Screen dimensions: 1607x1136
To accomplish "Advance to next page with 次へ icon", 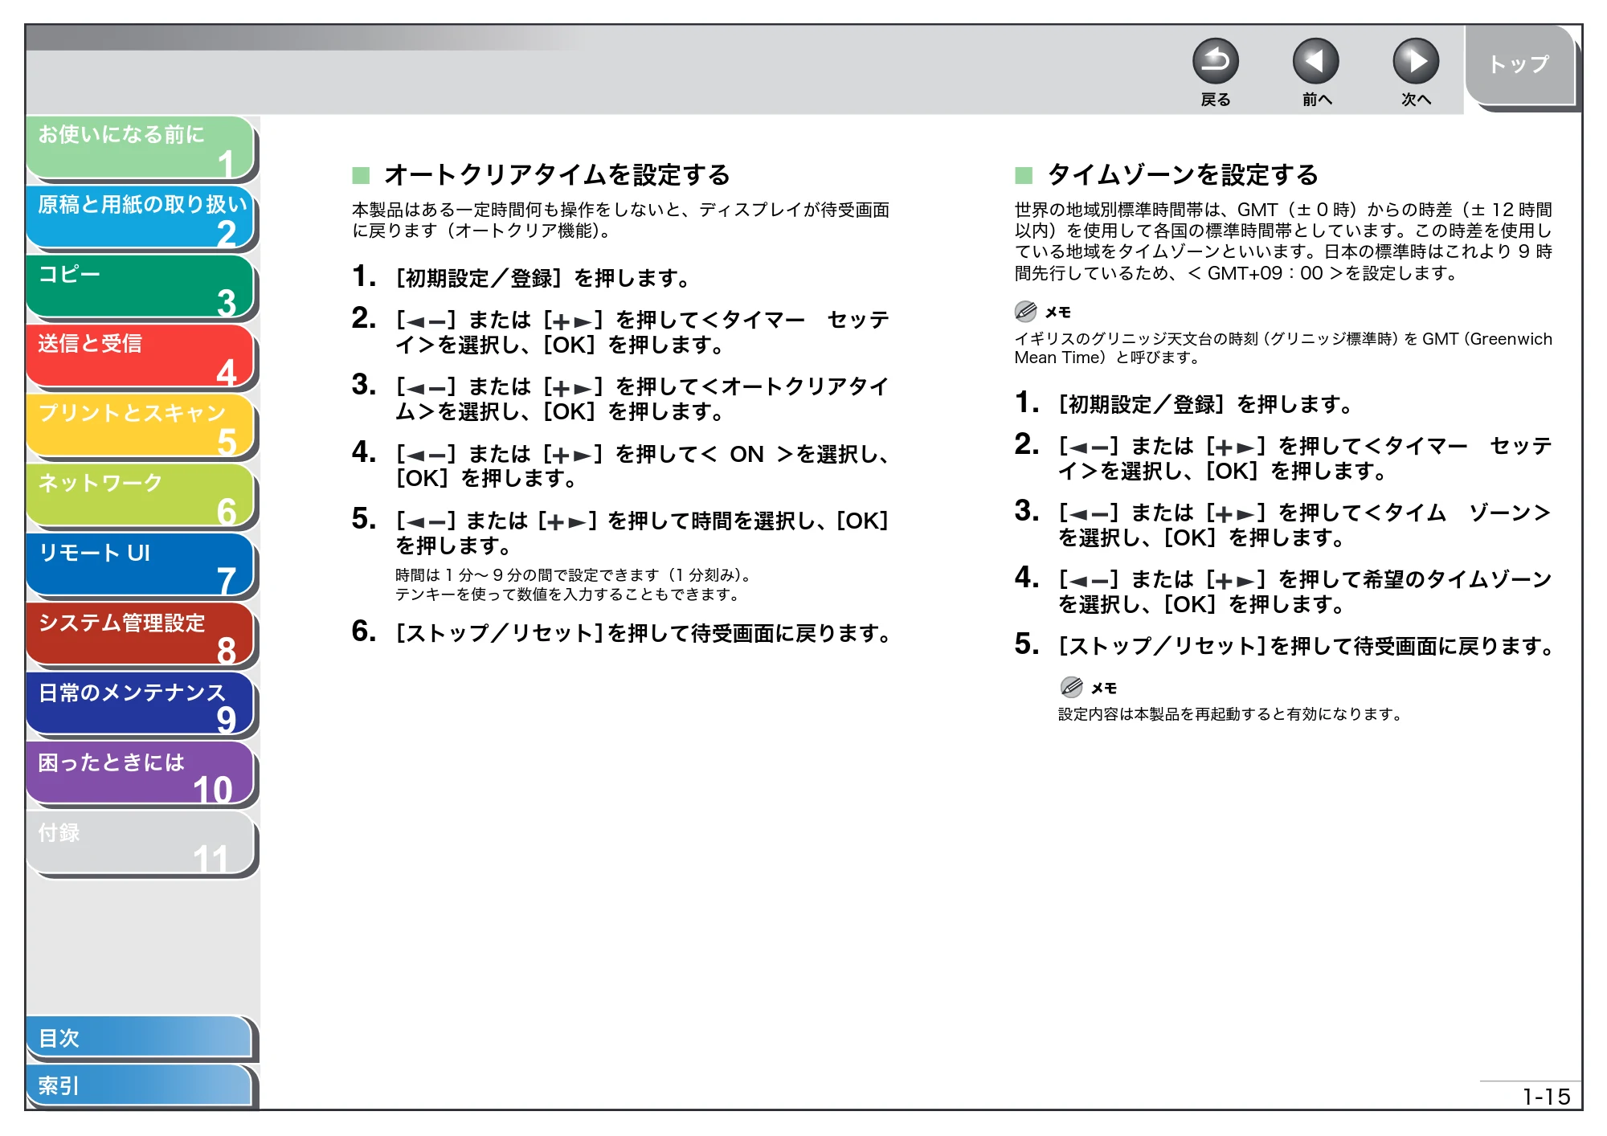I will coord(1415,61).
